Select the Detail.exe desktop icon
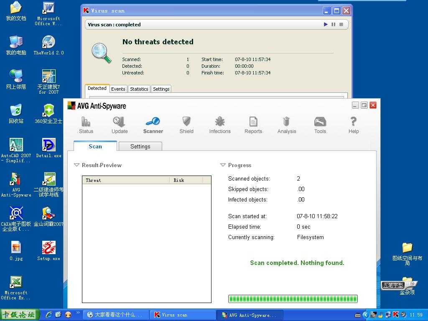428x321 pixels. pyautogui.click(x=48, y=148)
